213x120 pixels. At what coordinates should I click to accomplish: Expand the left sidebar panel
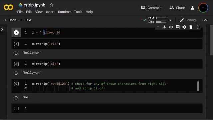[2, 29]
